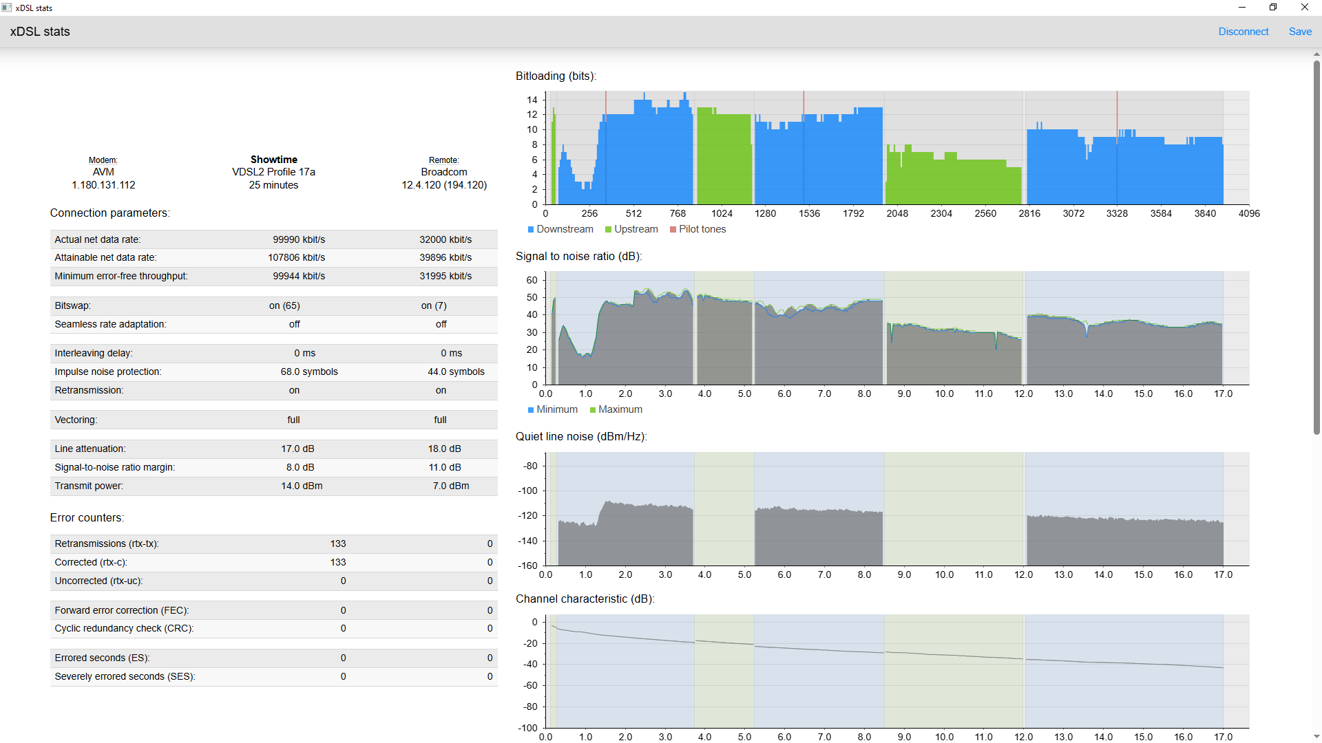The image size is (1322, 743).
Task: Select the Actual net data rate row
Action: (273, 239)
